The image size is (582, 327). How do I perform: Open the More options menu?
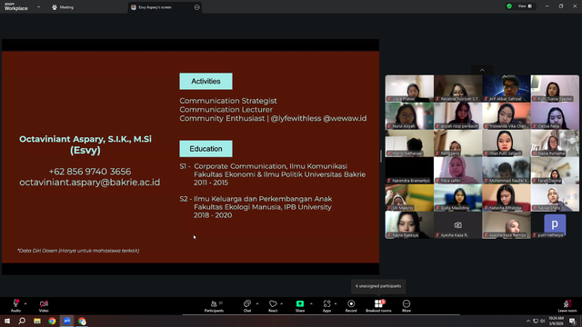pyautogui.click(x=406, y=306)
